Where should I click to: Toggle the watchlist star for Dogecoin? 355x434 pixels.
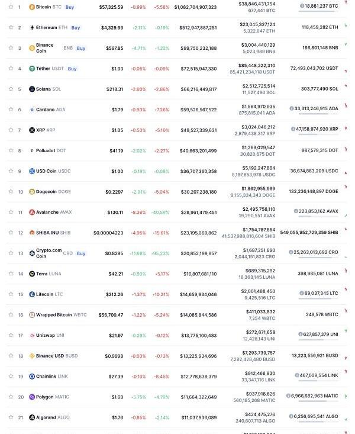(11, 192)
